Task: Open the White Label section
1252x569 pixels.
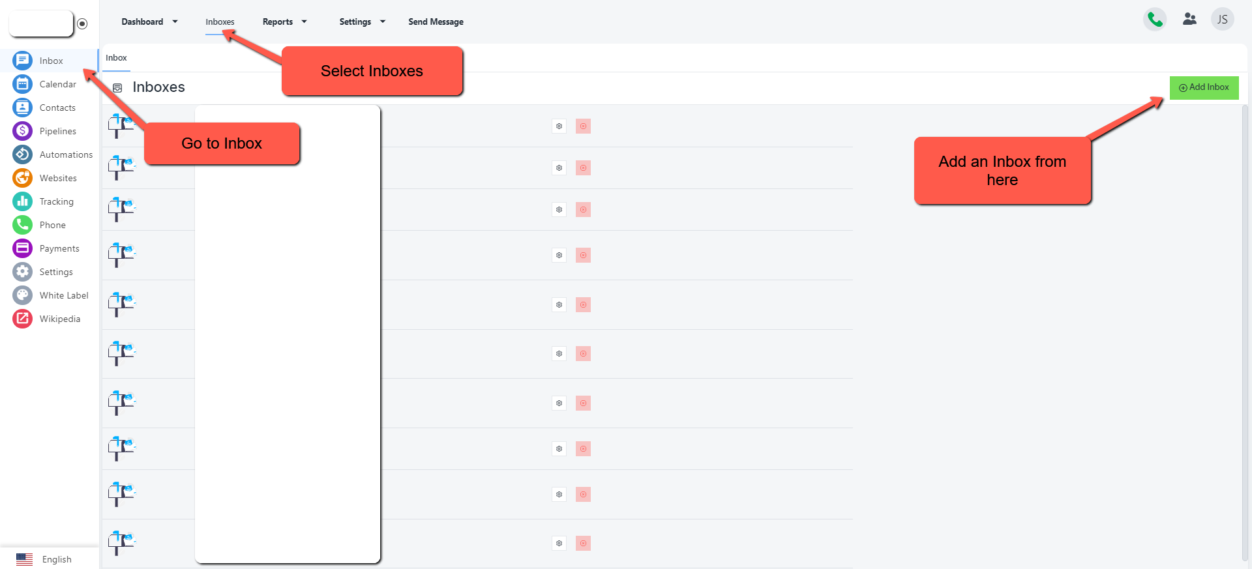Action: coord(63,295)
